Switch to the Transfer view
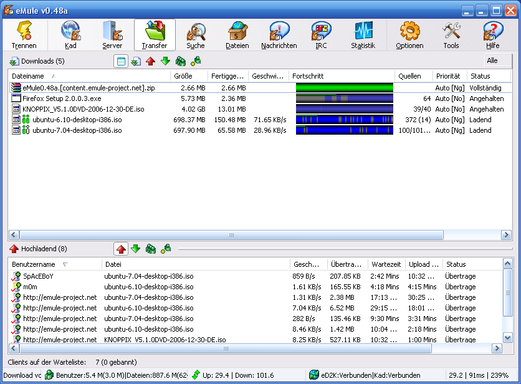This screenshot has height=384, width=521. 155,35
